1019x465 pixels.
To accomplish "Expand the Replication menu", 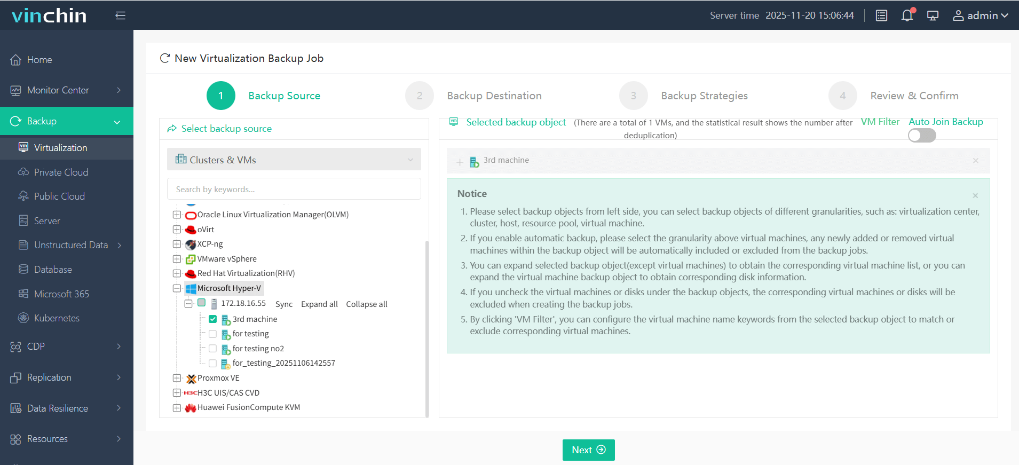I will [67, 377].
